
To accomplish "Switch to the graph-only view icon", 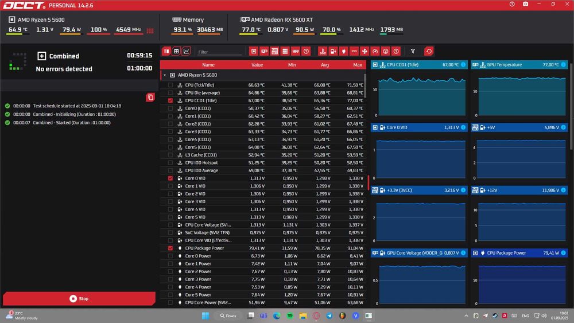I will 187,51.
